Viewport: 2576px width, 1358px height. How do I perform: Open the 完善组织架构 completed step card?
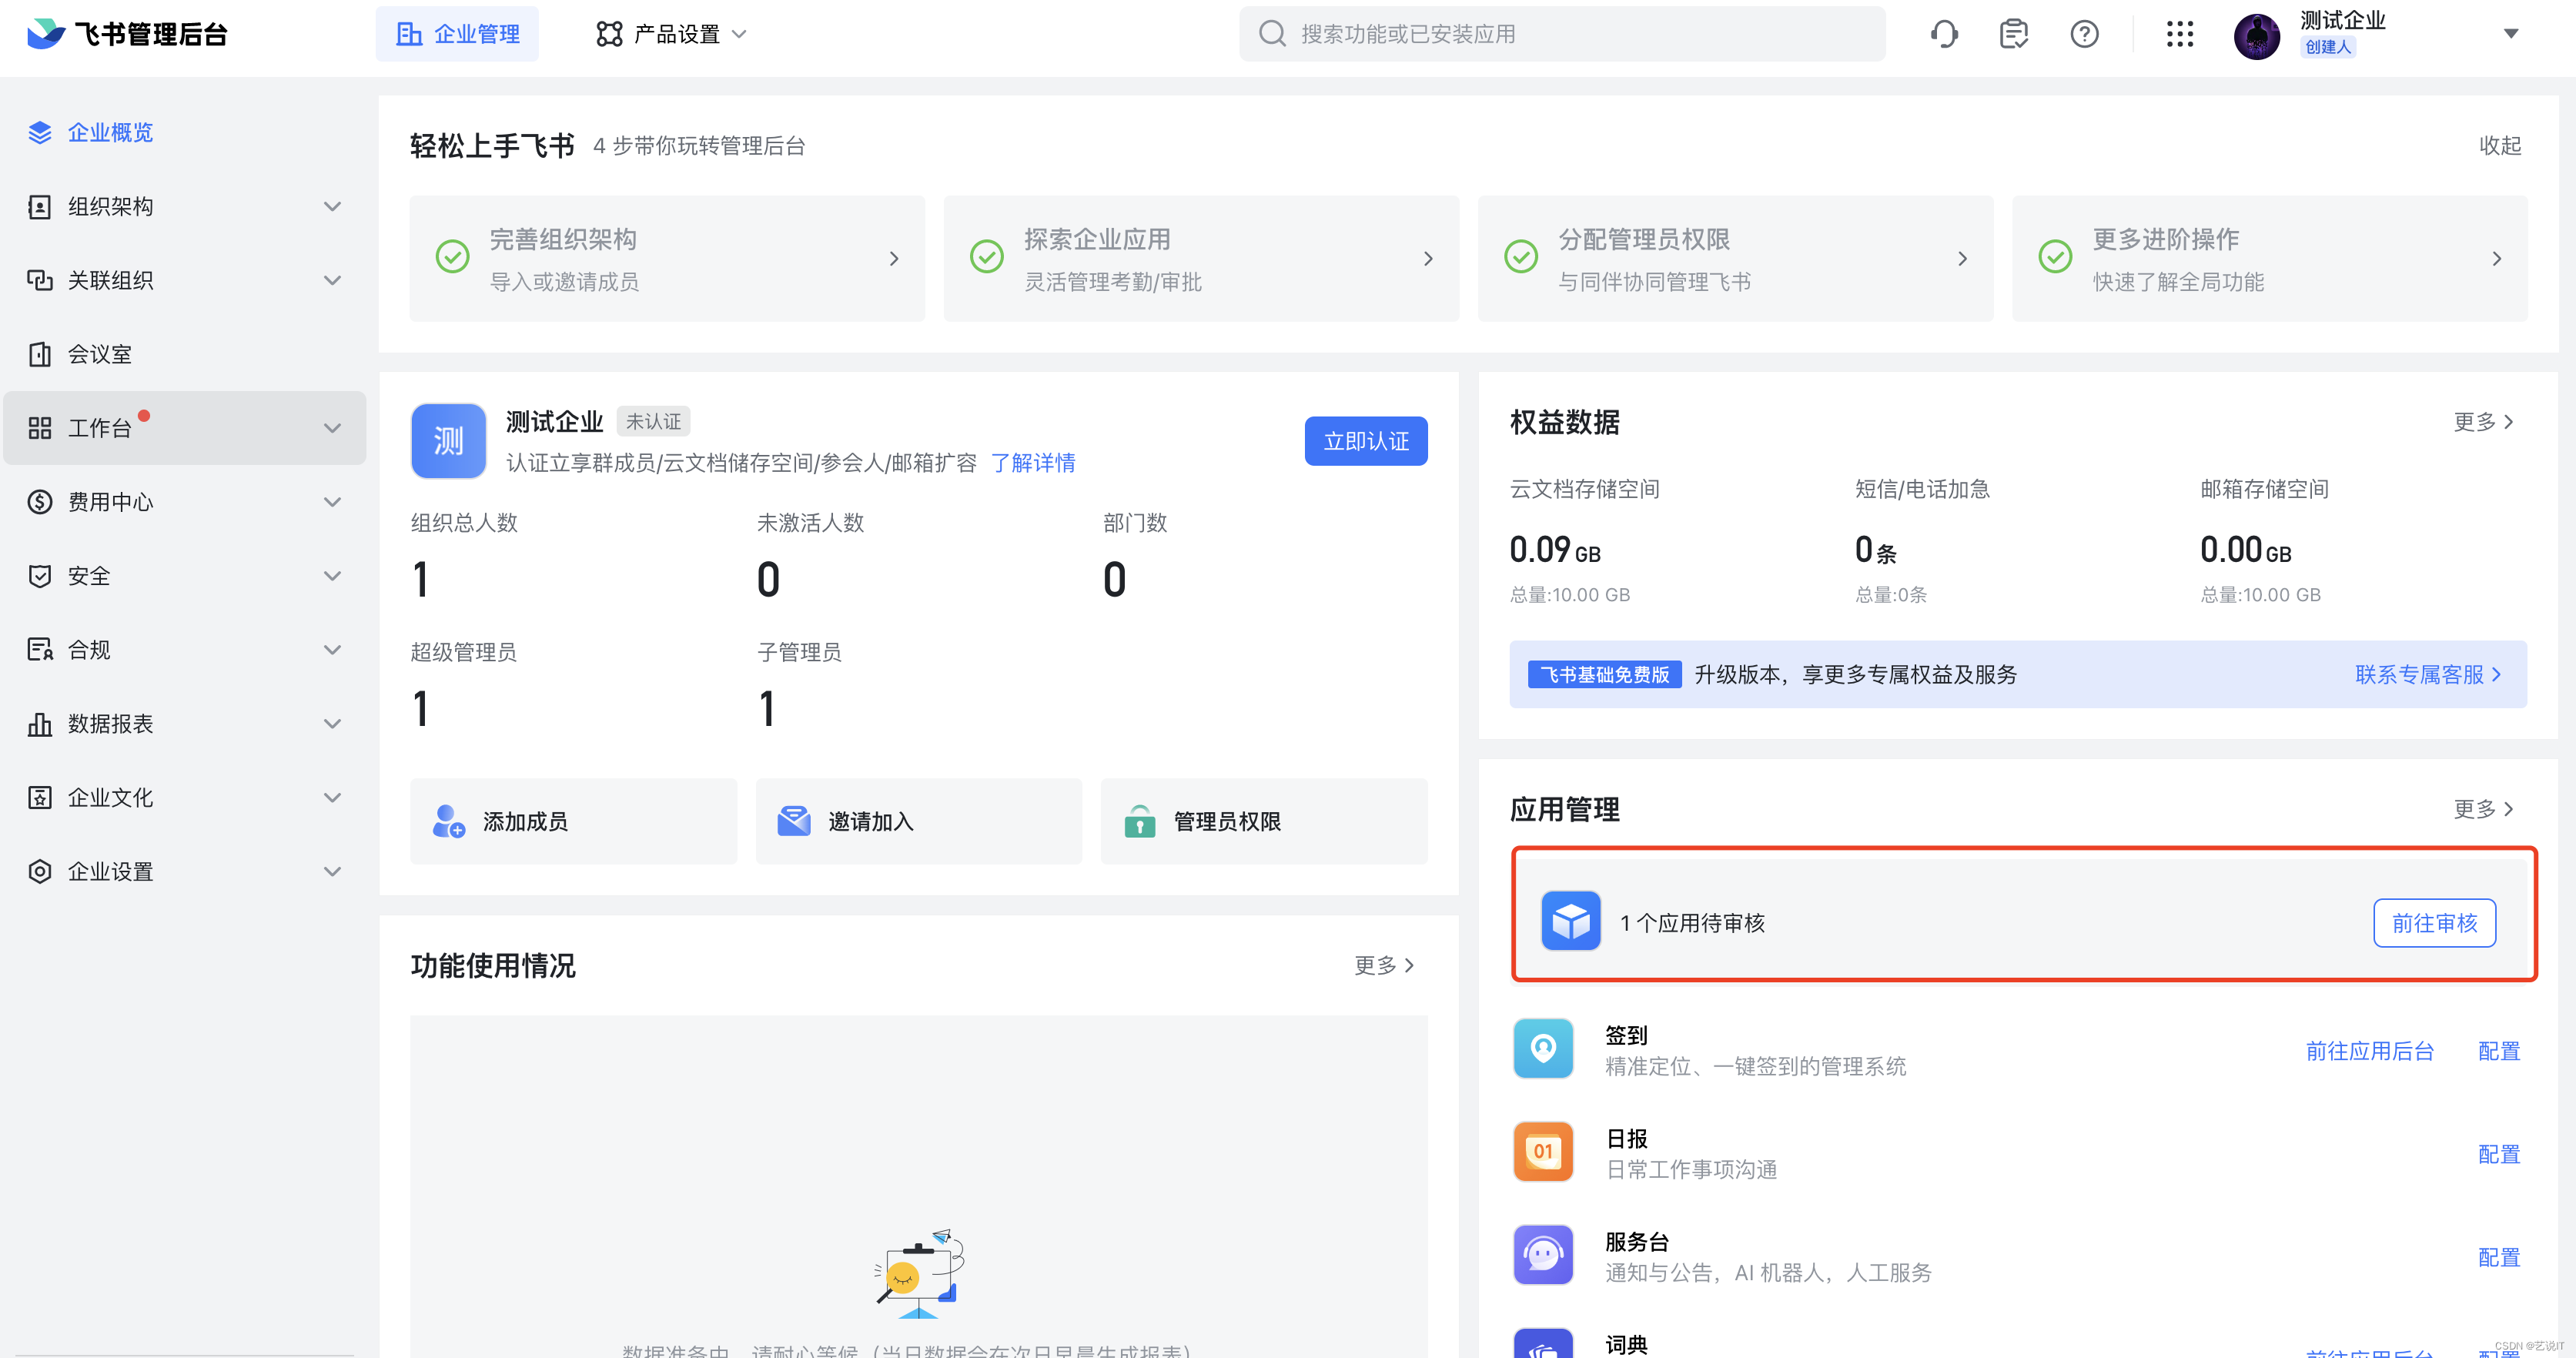tap(667, 259)
